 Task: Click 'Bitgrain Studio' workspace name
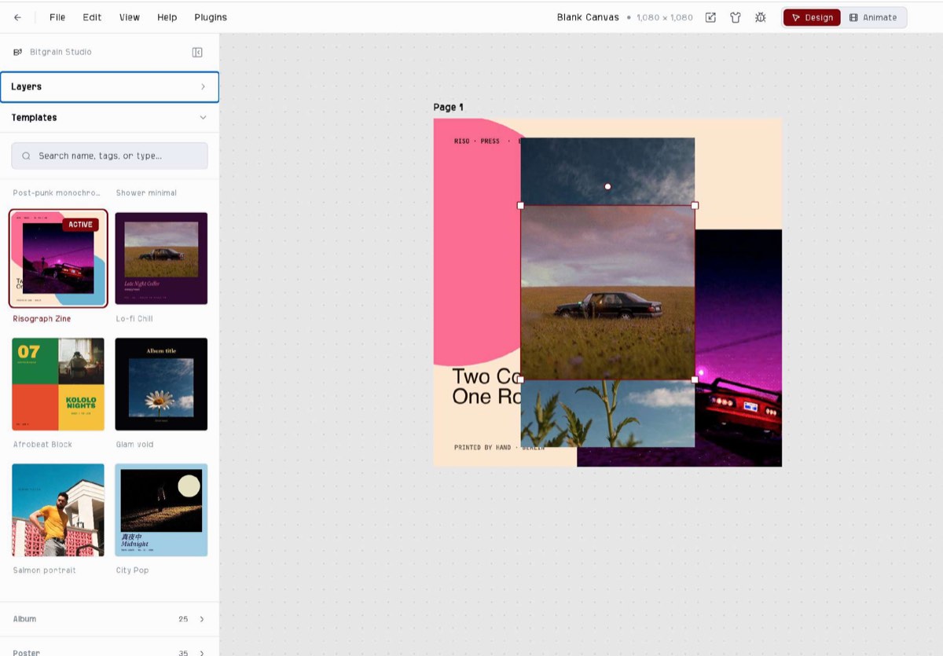pyautogui.click(x=61, y=52)
